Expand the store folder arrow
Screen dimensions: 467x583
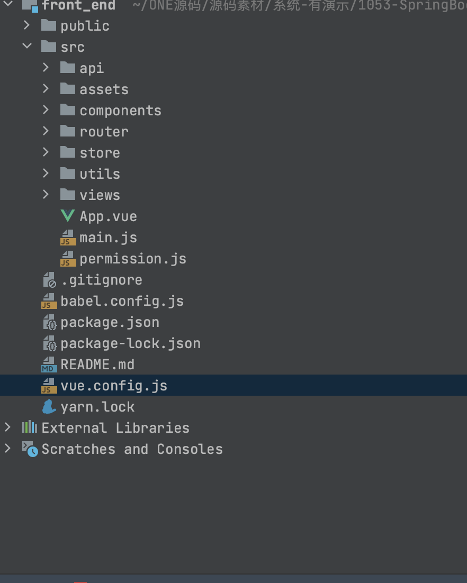click(x=46, y=152)
